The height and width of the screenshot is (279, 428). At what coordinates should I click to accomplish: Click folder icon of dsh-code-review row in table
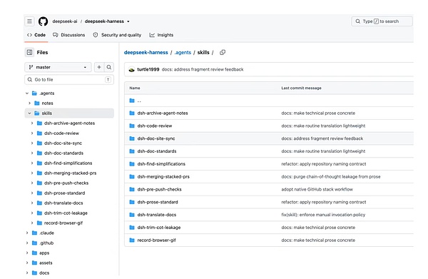coord(132,126)
